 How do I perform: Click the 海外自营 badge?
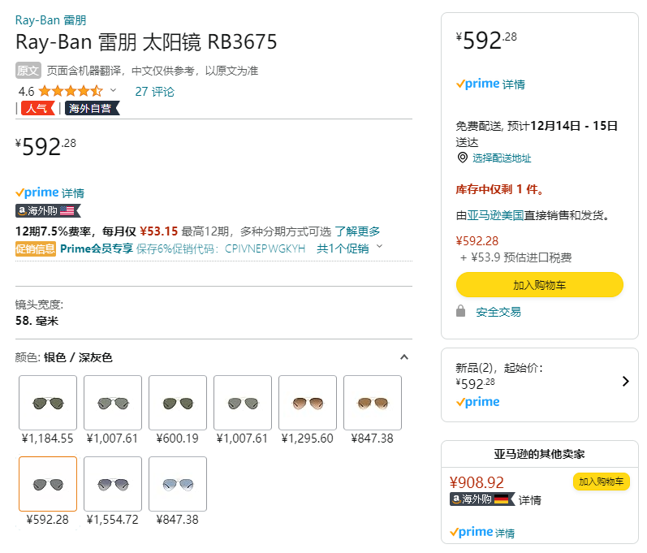[x=92, y=108]
